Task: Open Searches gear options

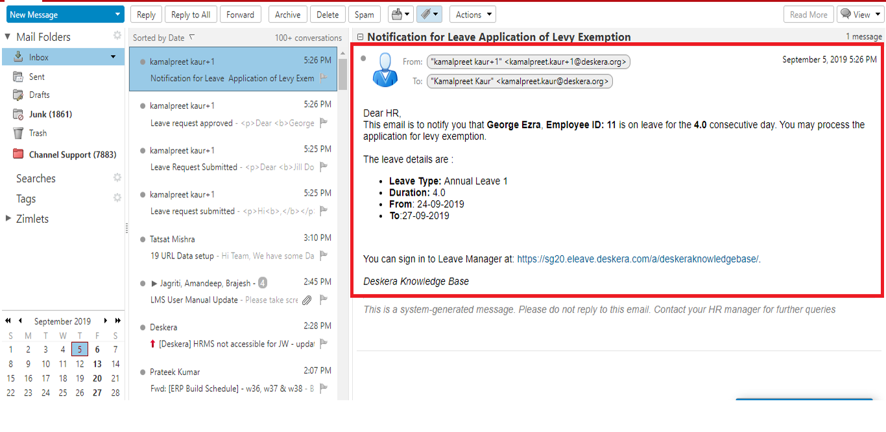Action: (x=117, y=177)
